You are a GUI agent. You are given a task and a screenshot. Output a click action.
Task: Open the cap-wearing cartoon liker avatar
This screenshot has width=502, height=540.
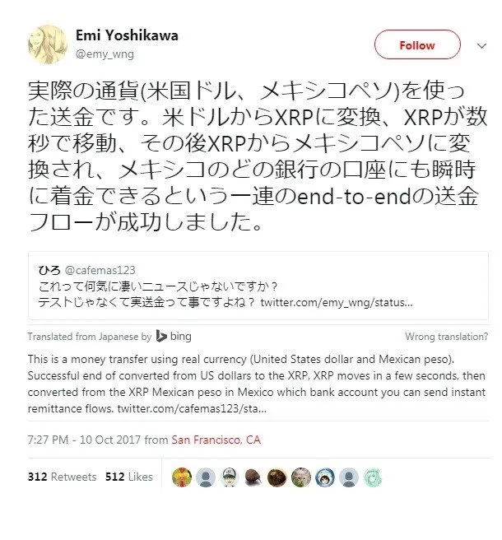coord(230,477)
